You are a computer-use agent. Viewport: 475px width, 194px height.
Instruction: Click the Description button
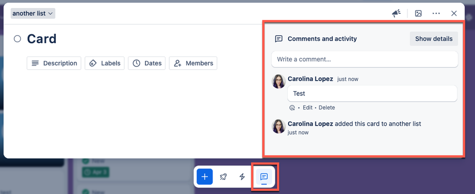point(54,63)
